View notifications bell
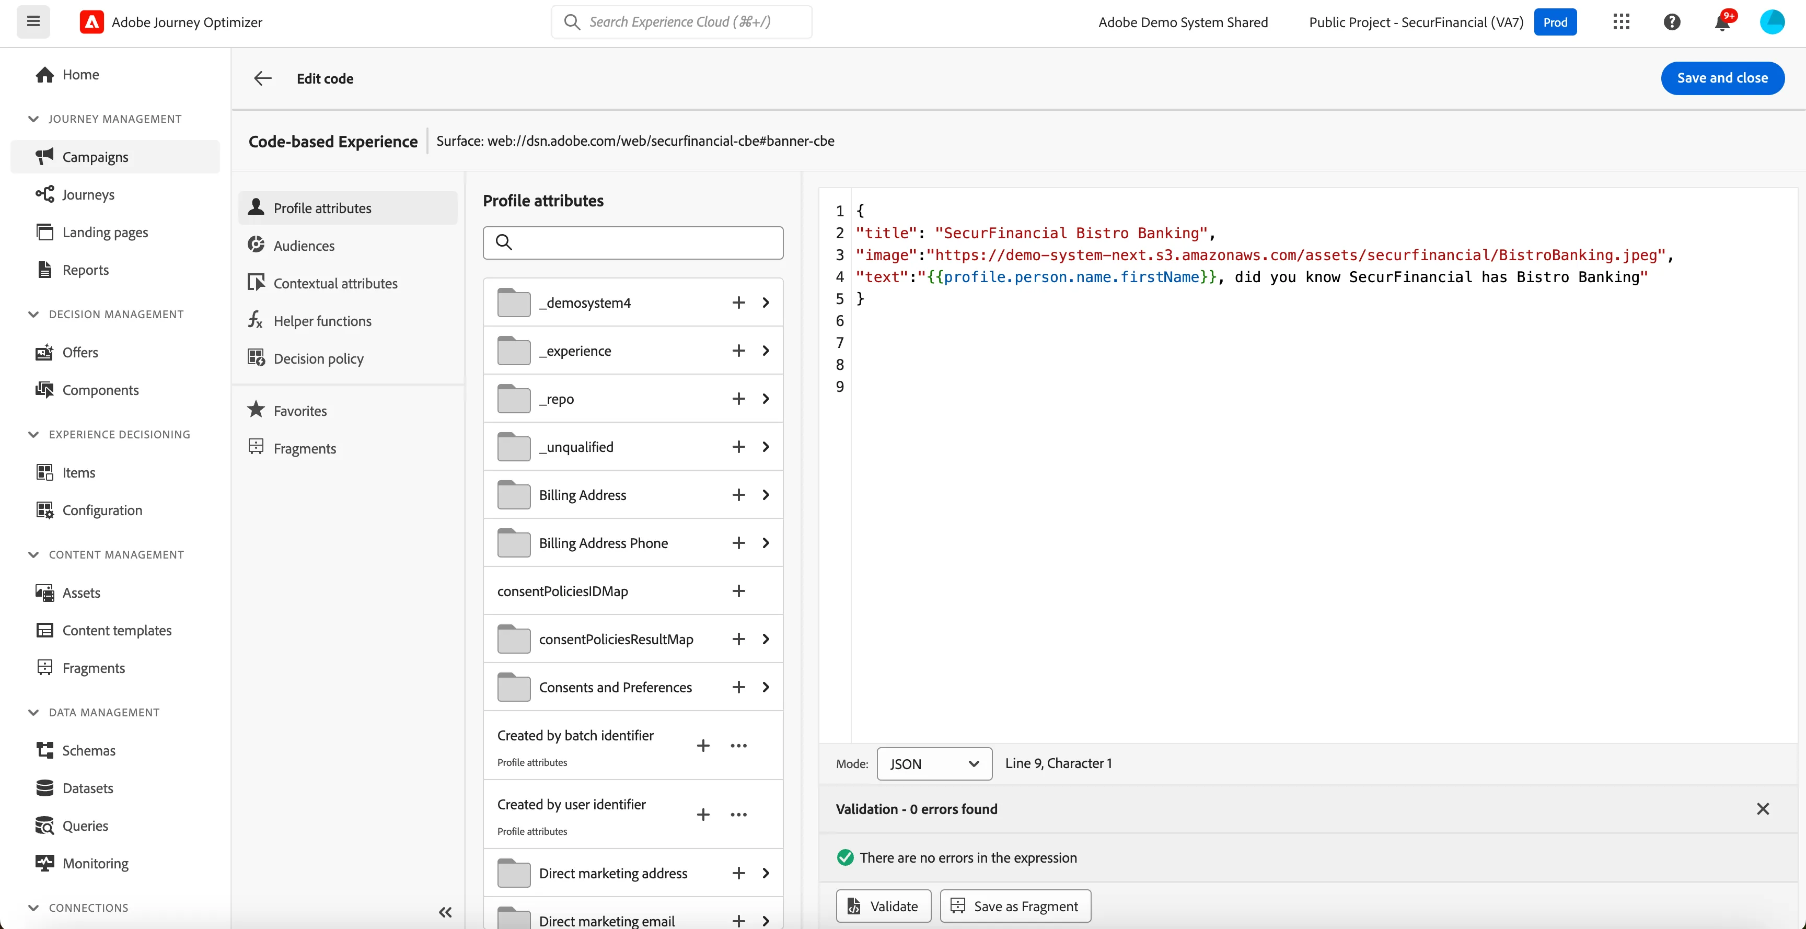Screen dimensions: 1806x929 pos(1722,22)
